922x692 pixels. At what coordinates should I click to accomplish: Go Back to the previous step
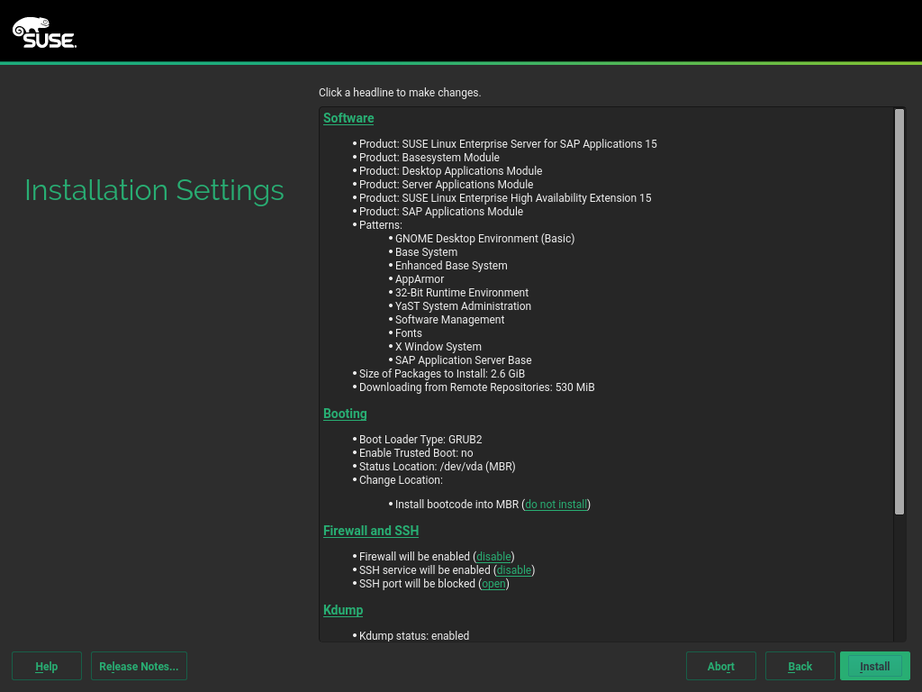tap(800, 666)
